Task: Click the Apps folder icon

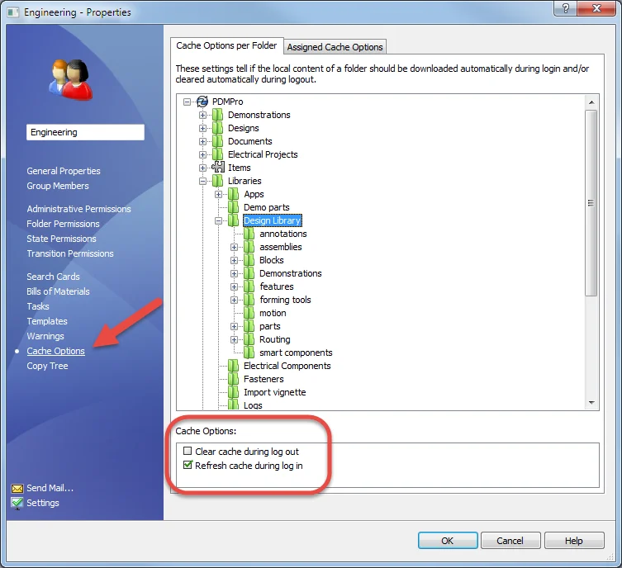Action: click(233, 194)
